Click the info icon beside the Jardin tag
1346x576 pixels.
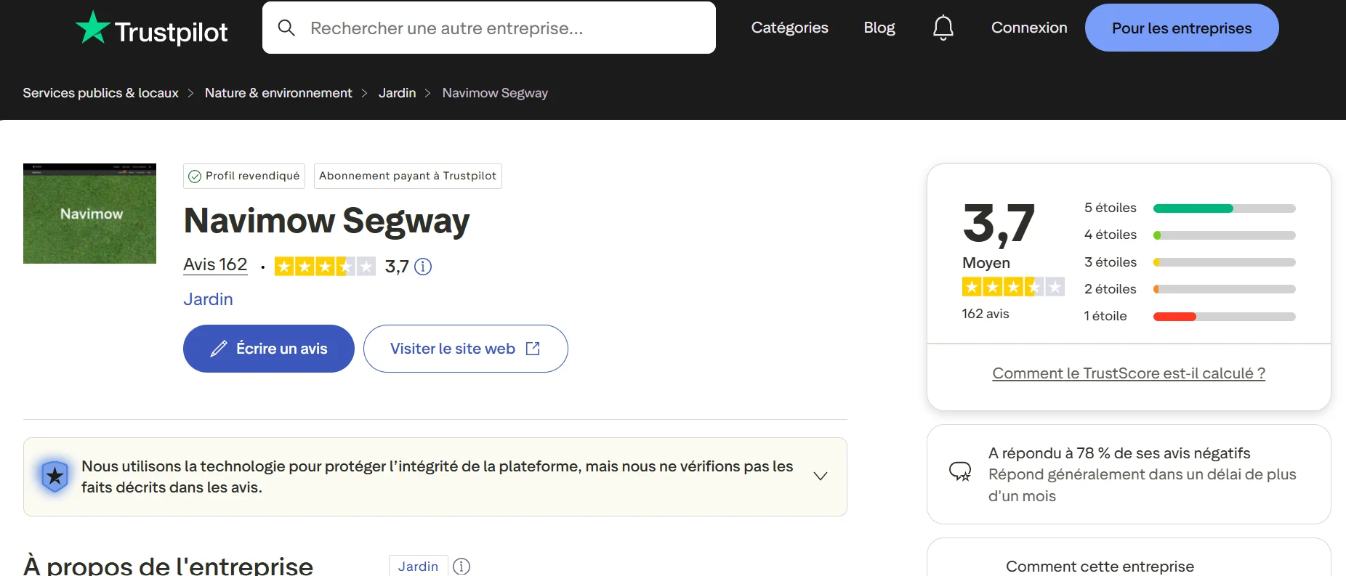(462, 566)
